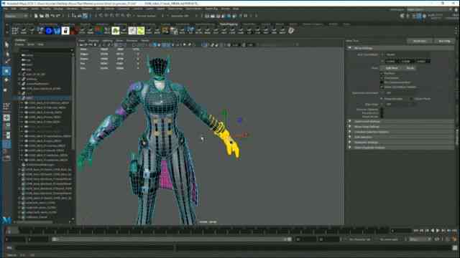Open the viewport Panels menu
This screenshot has height=258, width=460.
145,41
